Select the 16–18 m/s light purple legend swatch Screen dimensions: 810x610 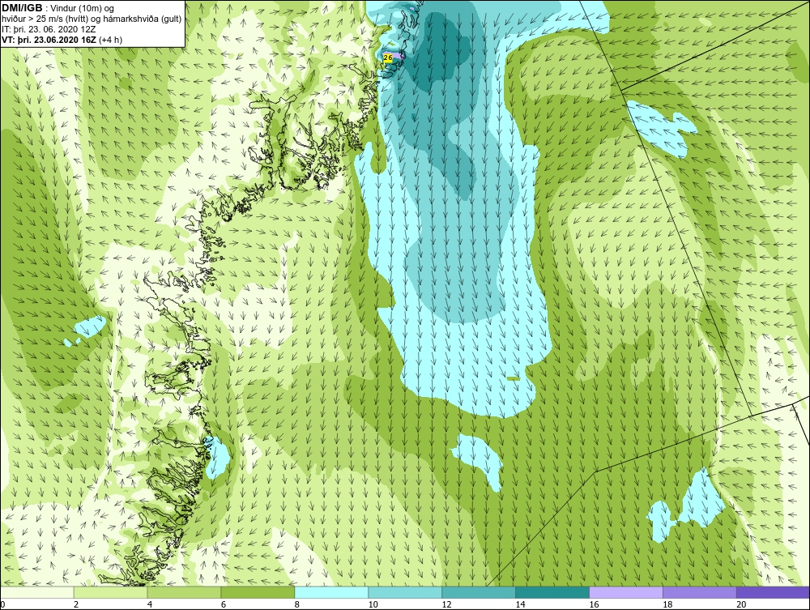[626, 592]
